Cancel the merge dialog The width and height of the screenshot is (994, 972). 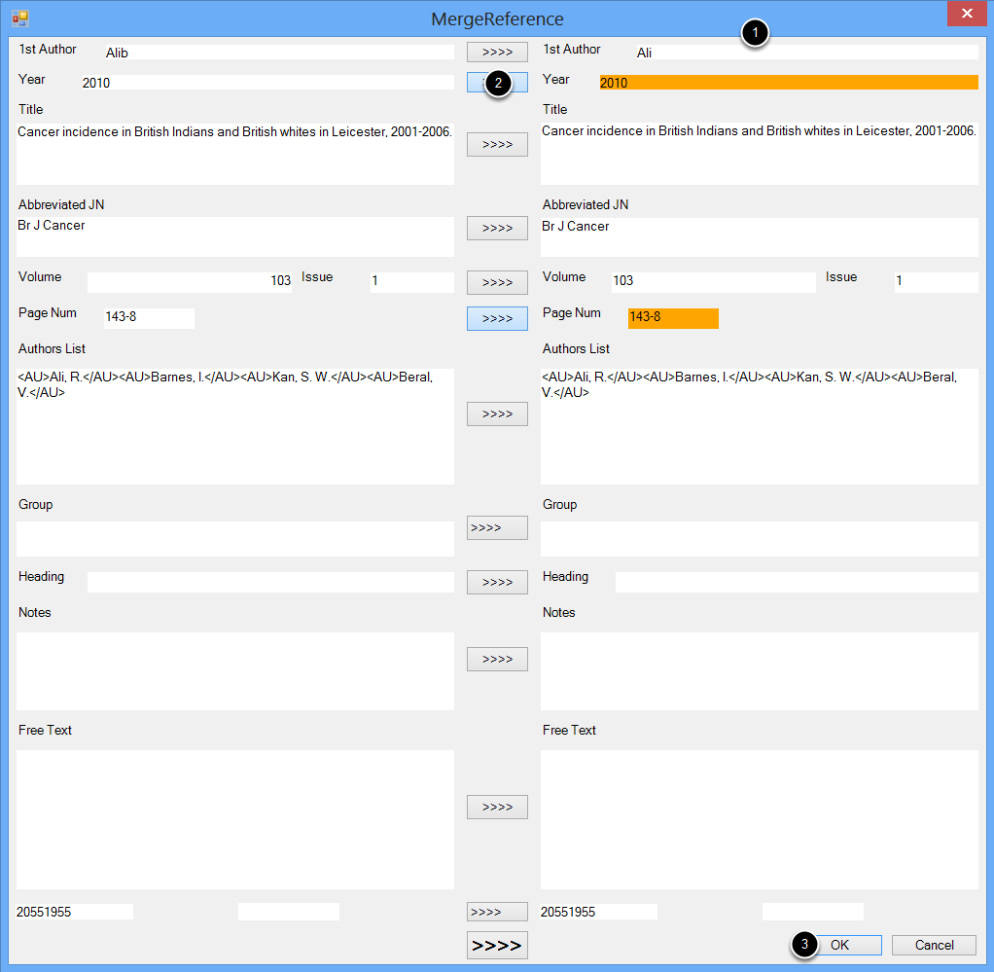[x=934, y=945]
